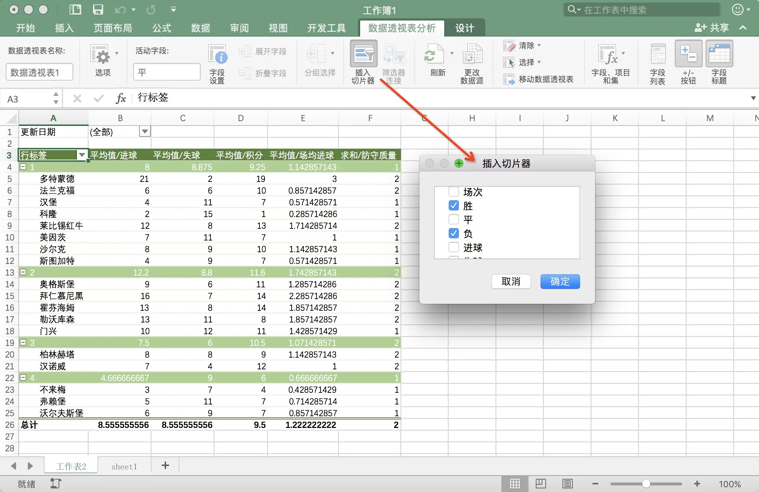Click the zoom slider handle in status bar

[x=646, y=484]
